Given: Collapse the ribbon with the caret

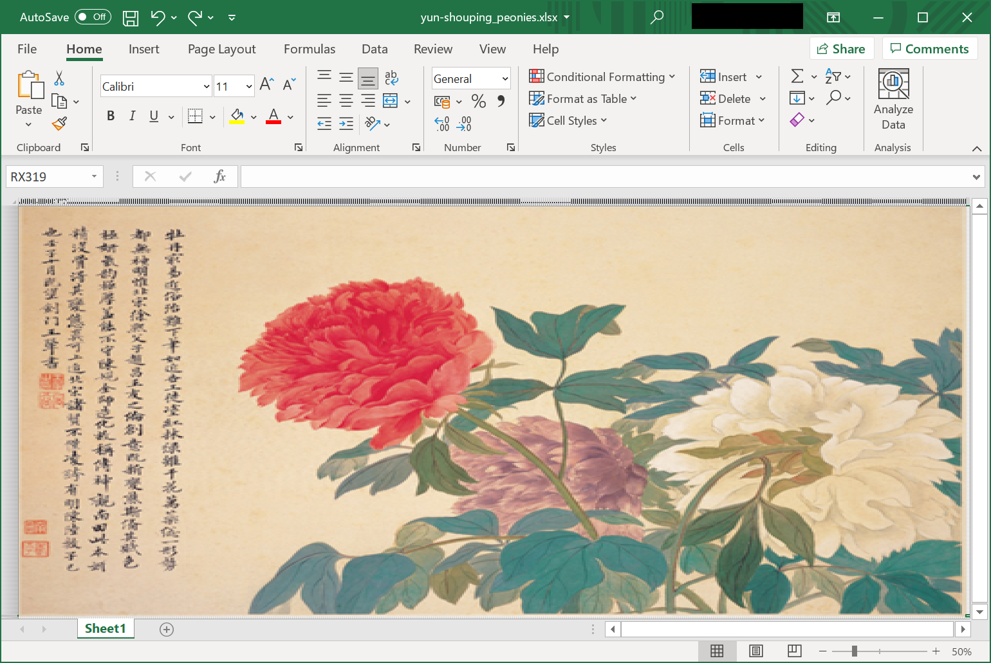Looking at the screenshot, I should pyautogui.click(x=976, y=149).
